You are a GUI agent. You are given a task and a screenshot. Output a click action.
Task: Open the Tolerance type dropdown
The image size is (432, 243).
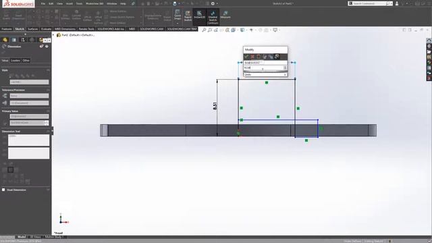(x=29, y=96)
